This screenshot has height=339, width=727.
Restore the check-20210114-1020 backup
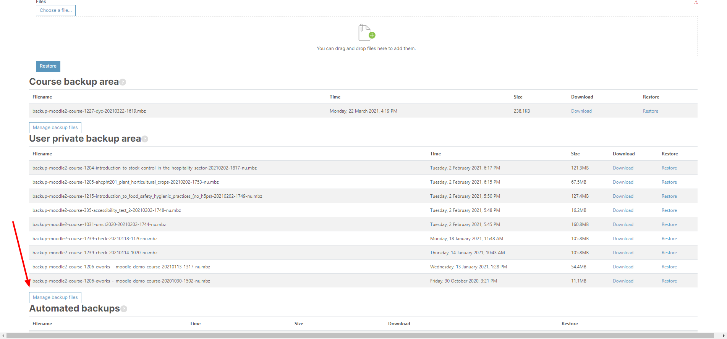(669, 253)
